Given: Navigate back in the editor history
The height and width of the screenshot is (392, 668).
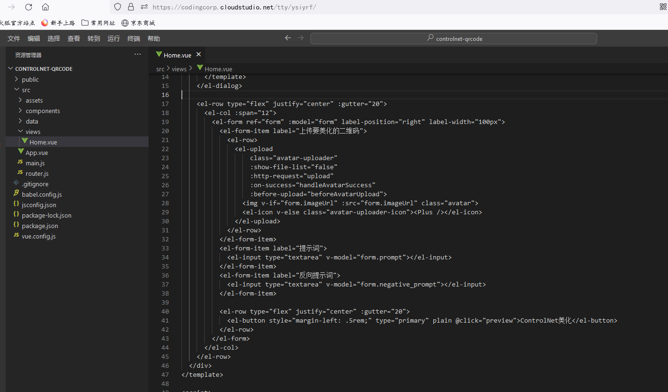Looking at the screenshot, I should [288, 38].
